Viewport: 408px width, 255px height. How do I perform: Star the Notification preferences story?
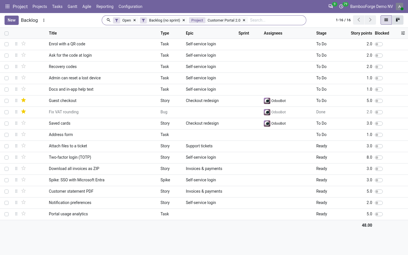[24, 202]
